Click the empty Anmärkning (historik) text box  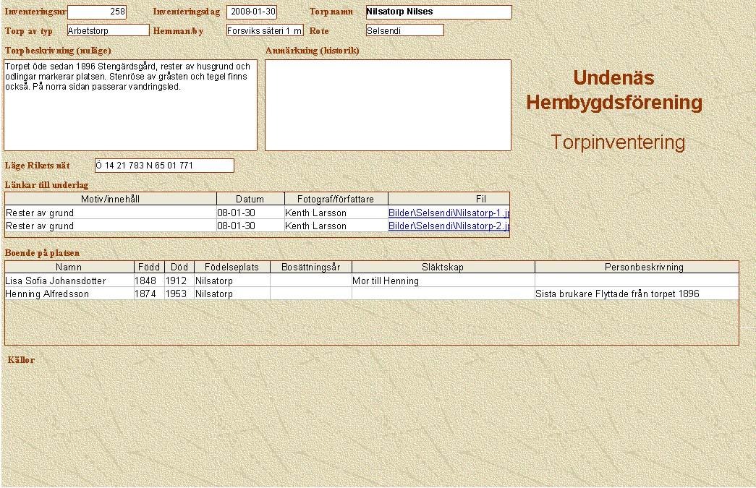388,105
